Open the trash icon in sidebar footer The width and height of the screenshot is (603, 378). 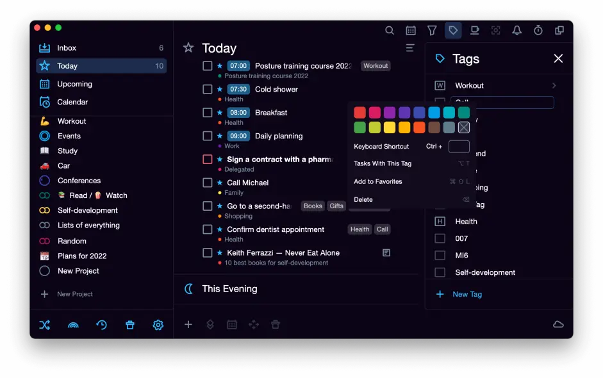130,325
